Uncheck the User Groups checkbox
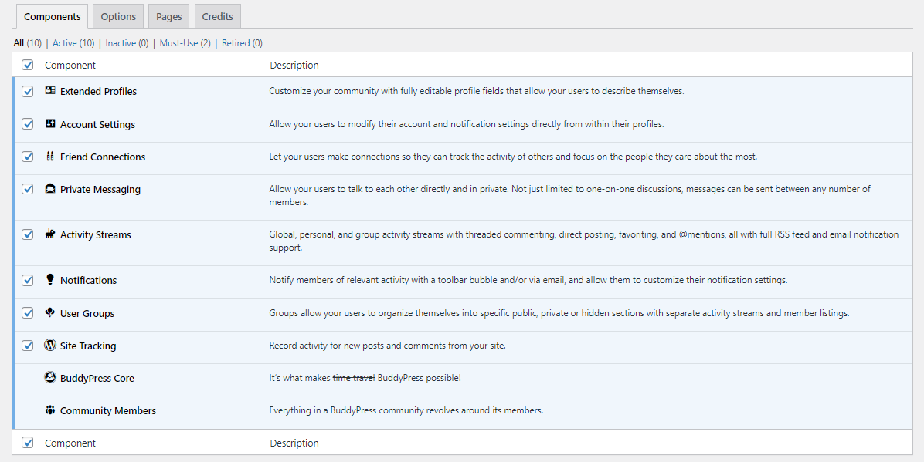This screenshot has width=924, height=462. (28, 313)
